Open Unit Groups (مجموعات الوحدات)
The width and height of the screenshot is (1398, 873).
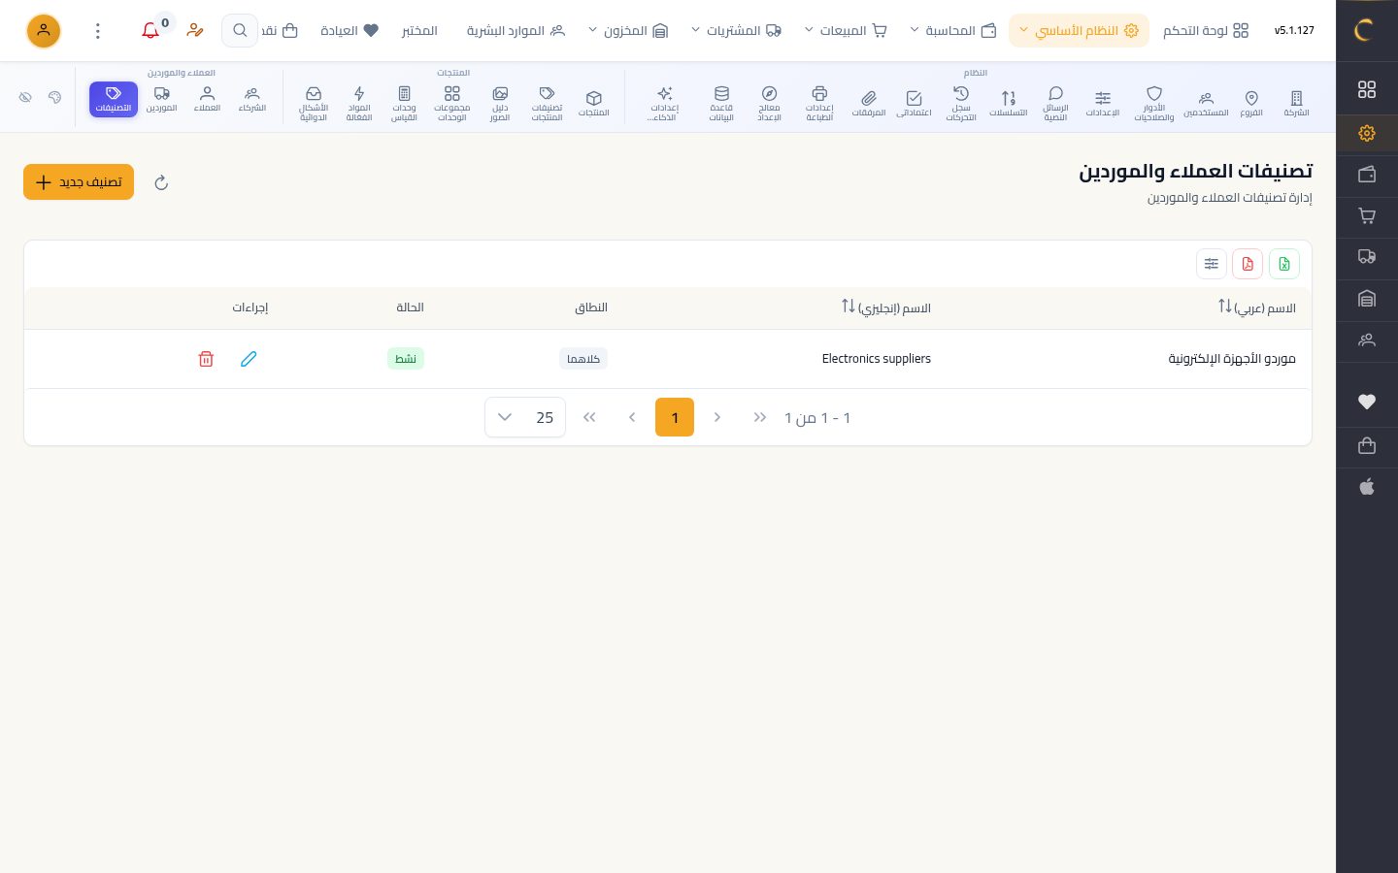point(452,103)
